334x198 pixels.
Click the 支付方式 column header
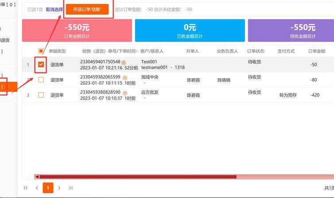pos(286,51)
